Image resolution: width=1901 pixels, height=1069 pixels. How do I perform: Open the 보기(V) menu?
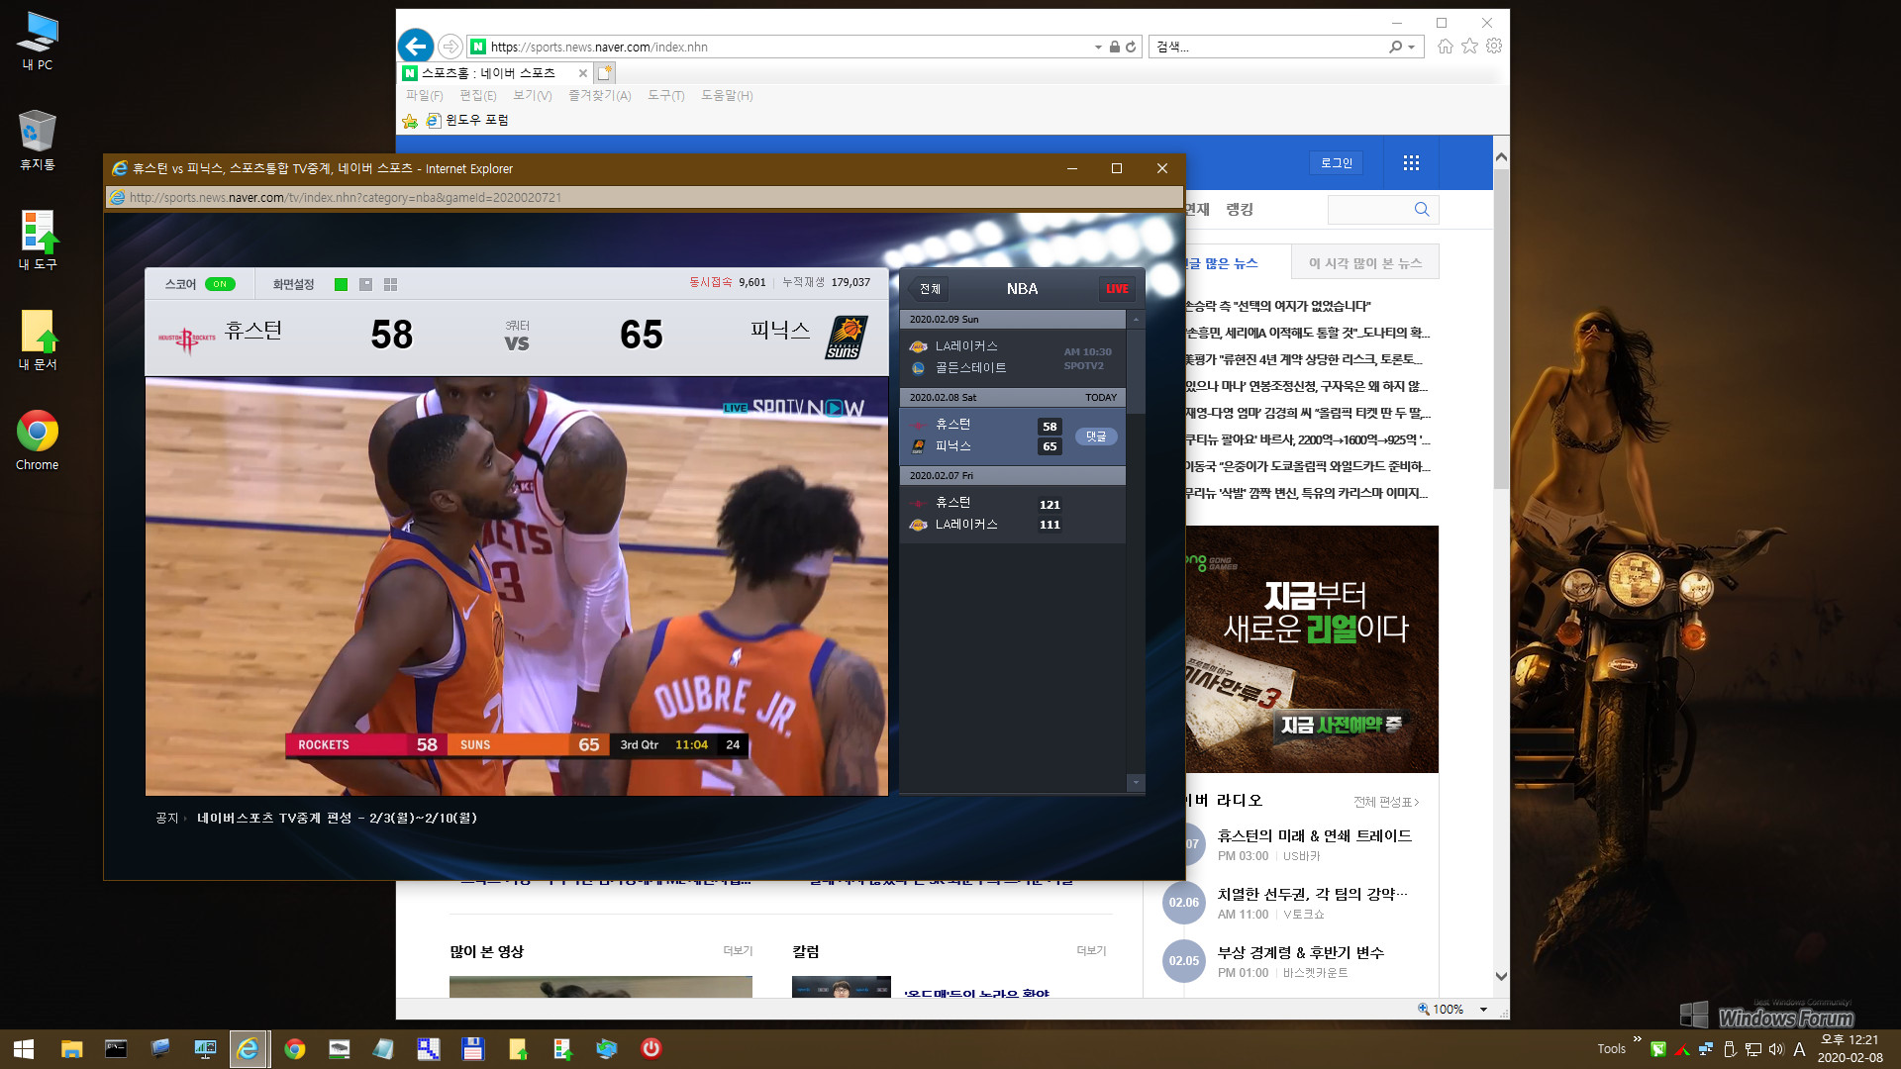533,95
